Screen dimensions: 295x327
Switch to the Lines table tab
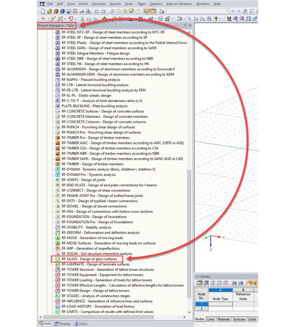click(x=210, y=319)
